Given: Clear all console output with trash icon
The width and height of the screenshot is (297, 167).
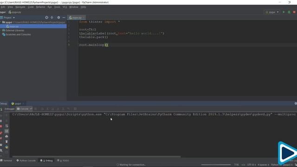Looking at the screenshot, I should pyautogui.click(x=6, y=141).
